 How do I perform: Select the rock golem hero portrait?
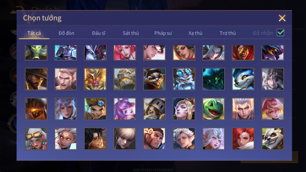(x=125, y=79)
